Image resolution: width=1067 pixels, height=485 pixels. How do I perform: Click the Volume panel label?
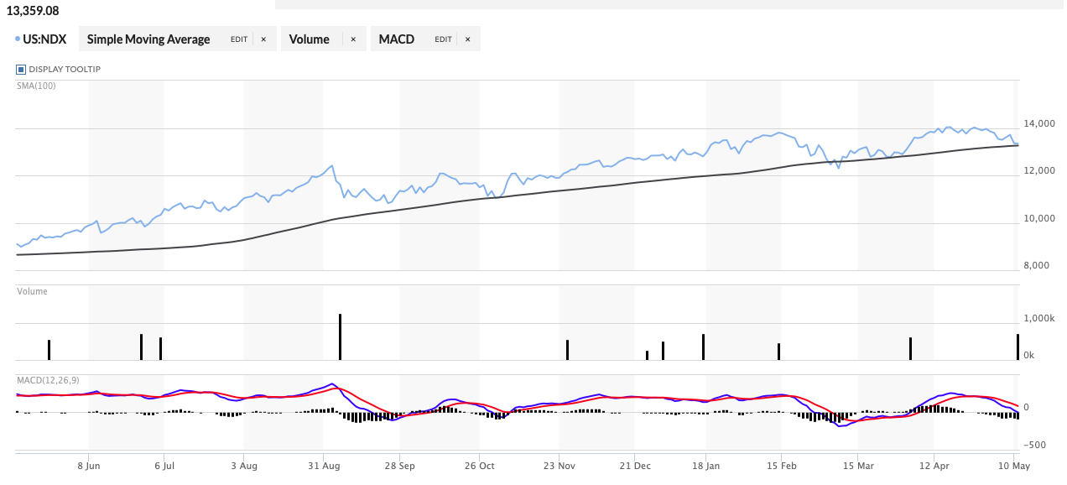(32, 292)
